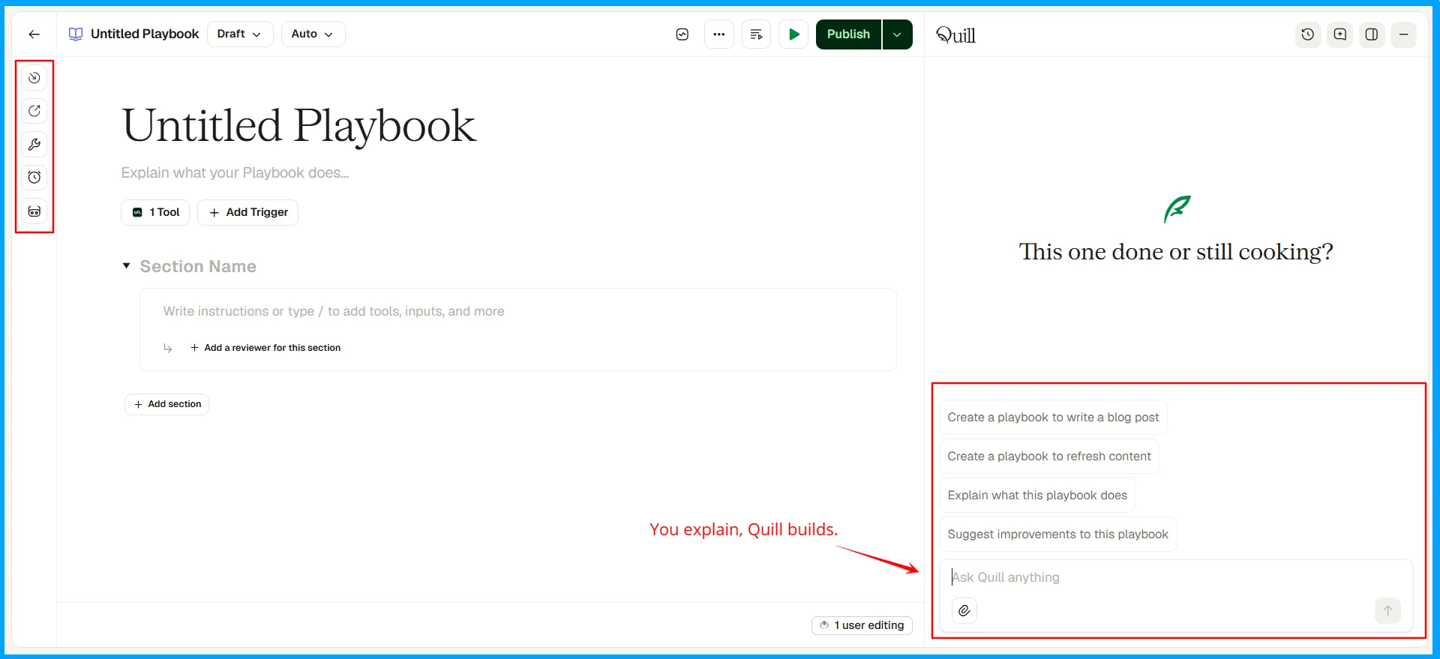Viewport: 1440px width, 659px height.
Task: Minimize the Quill panel
Action: tap(1404, 34)
